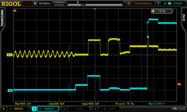Click the 270mV trigger level readout

pyautogui.click(x=178, y=3)
